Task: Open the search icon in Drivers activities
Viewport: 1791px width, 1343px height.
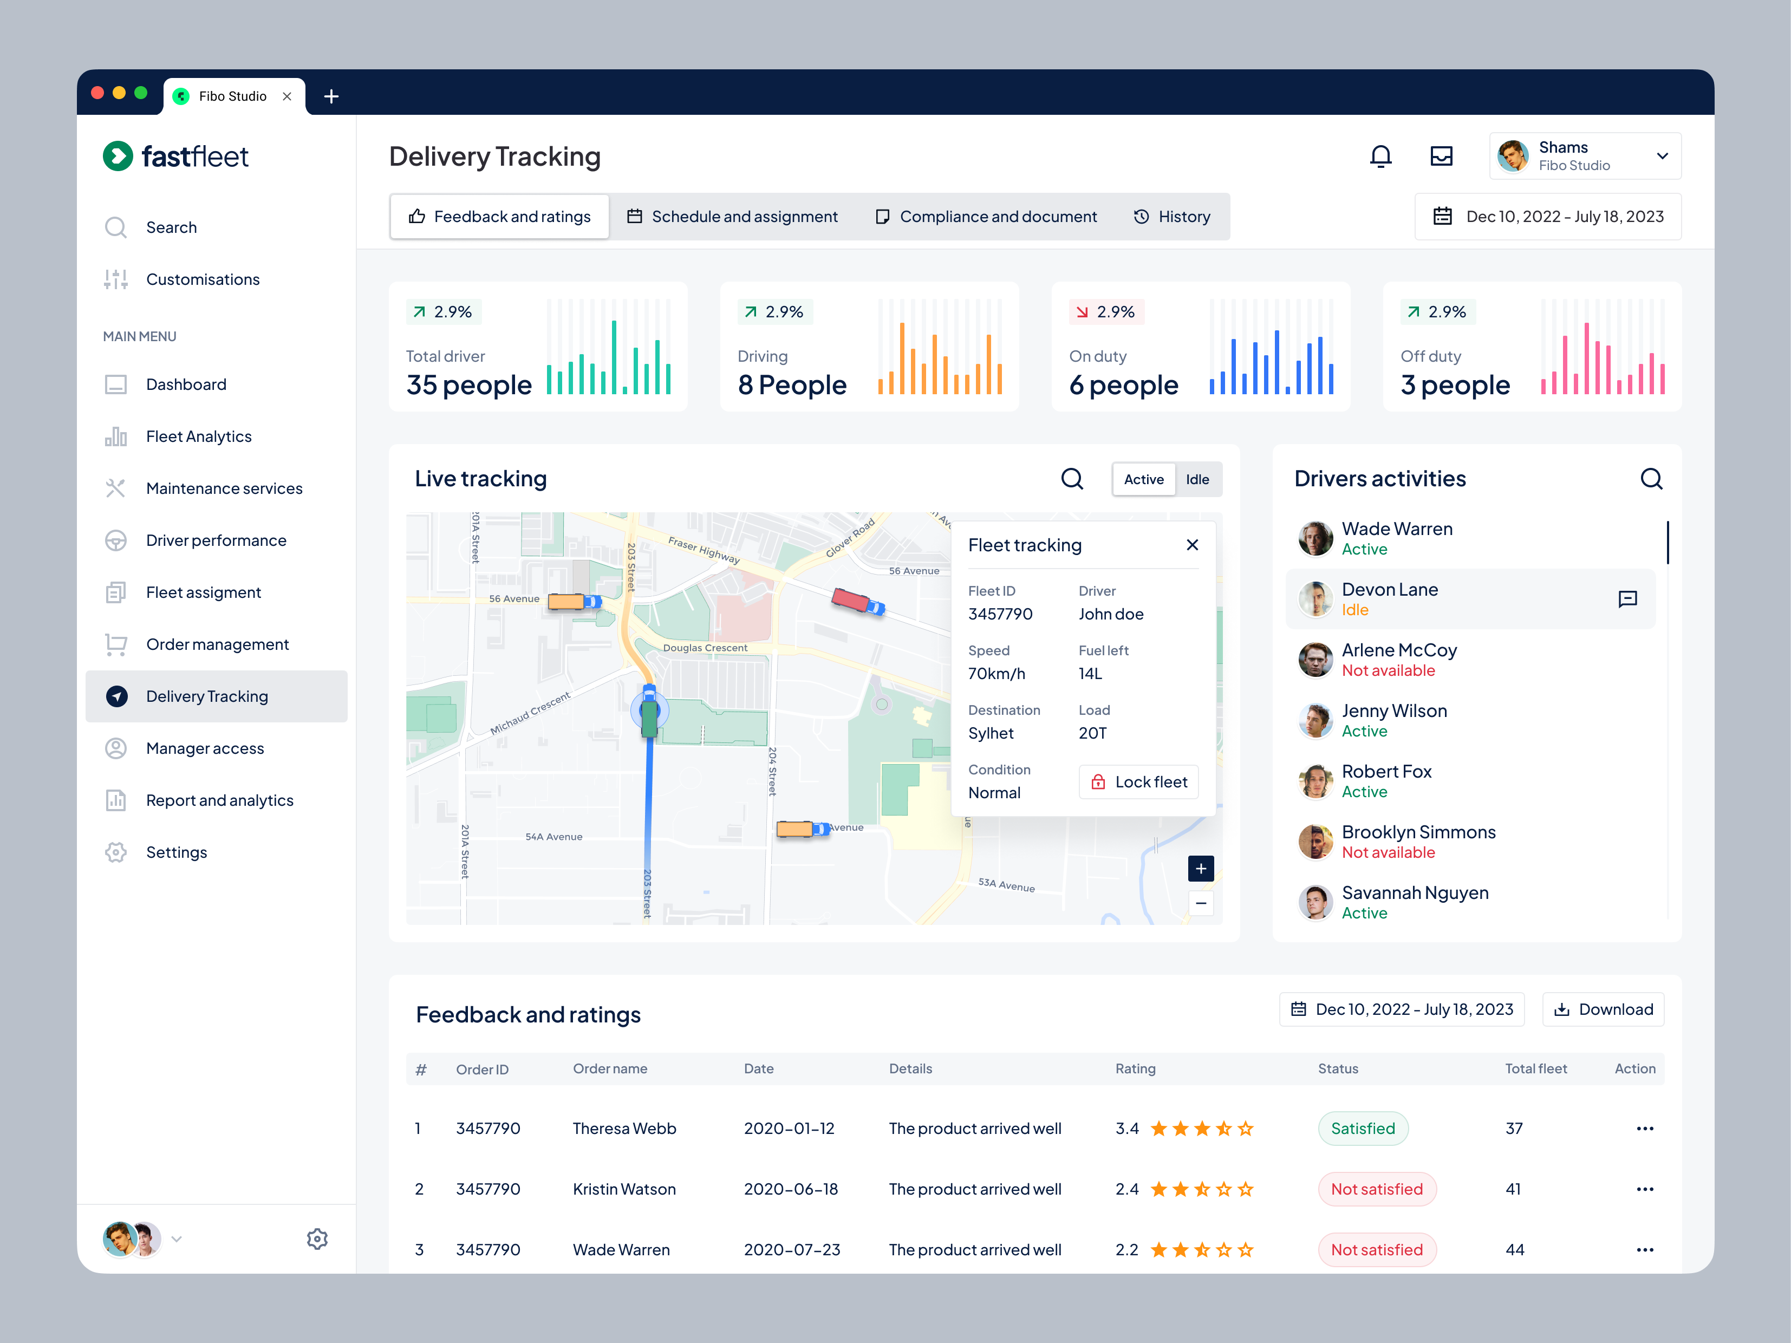Action: coord(1652,478)
